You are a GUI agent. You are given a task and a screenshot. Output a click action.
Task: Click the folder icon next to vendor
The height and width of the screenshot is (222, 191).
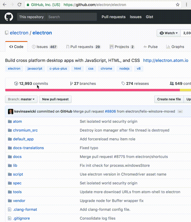click(x=10, y=201)
